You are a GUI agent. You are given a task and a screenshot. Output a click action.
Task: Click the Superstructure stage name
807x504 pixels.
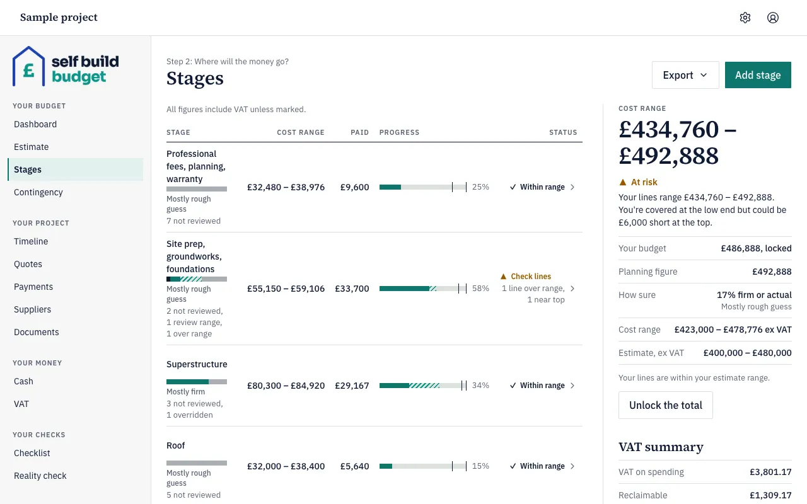click(x=197, y=364)
